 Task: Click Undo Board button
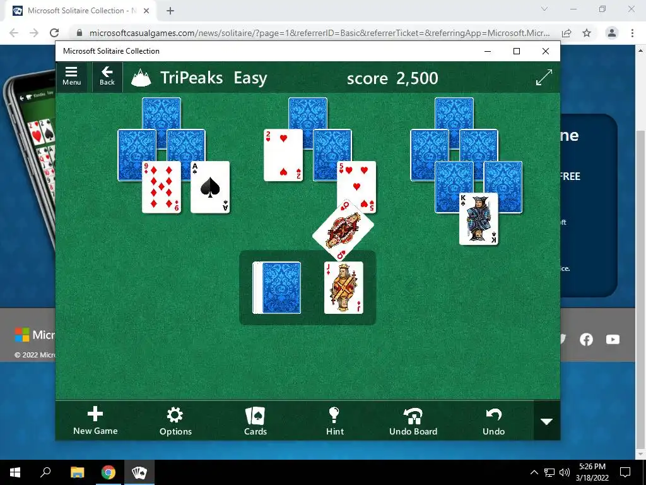pos(413,421)
